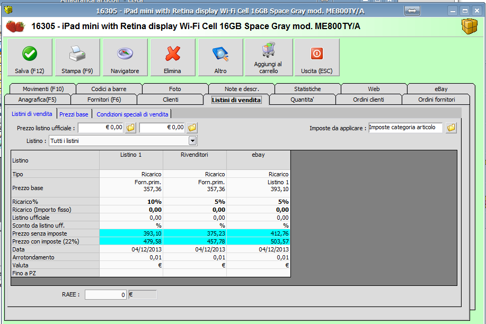
Task: Switch to Codici a barre tab
Action: (109, 89)
